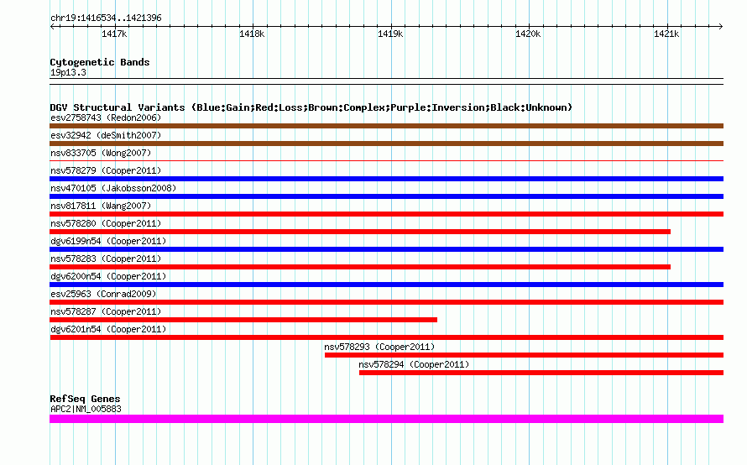This screenshot has height=465, width=747.
Task: Click the 1421k ruler tick label
Action: 666,34
